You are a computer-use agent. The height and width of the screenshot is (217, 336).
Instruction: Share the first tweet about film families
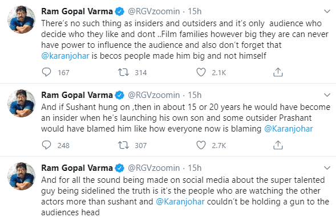278,72
